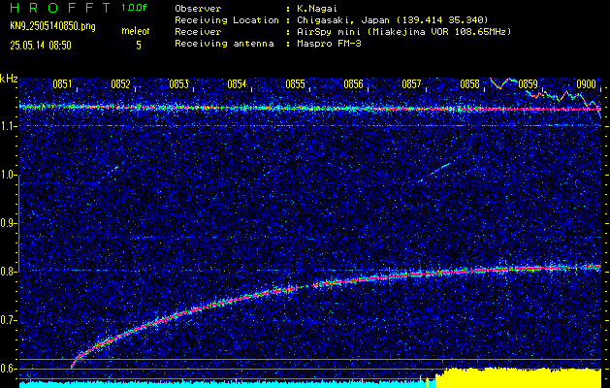Click the 0.9 frequency axis label
Image resolution: width=610 pixels, height=388 pixels.
coord(9,223)
